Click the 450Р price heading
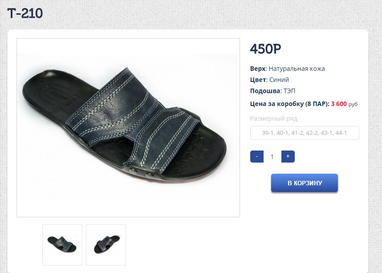 pos(266,49)
